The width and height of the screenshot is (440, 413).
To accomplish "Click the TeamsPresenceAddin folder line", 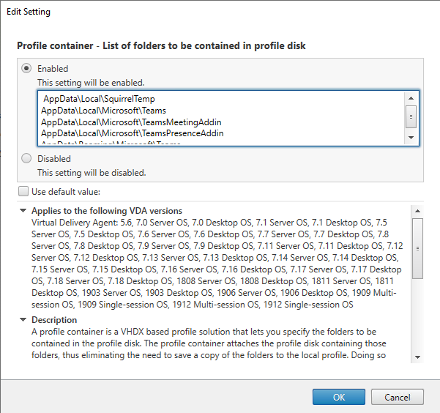I will [132, 133].
